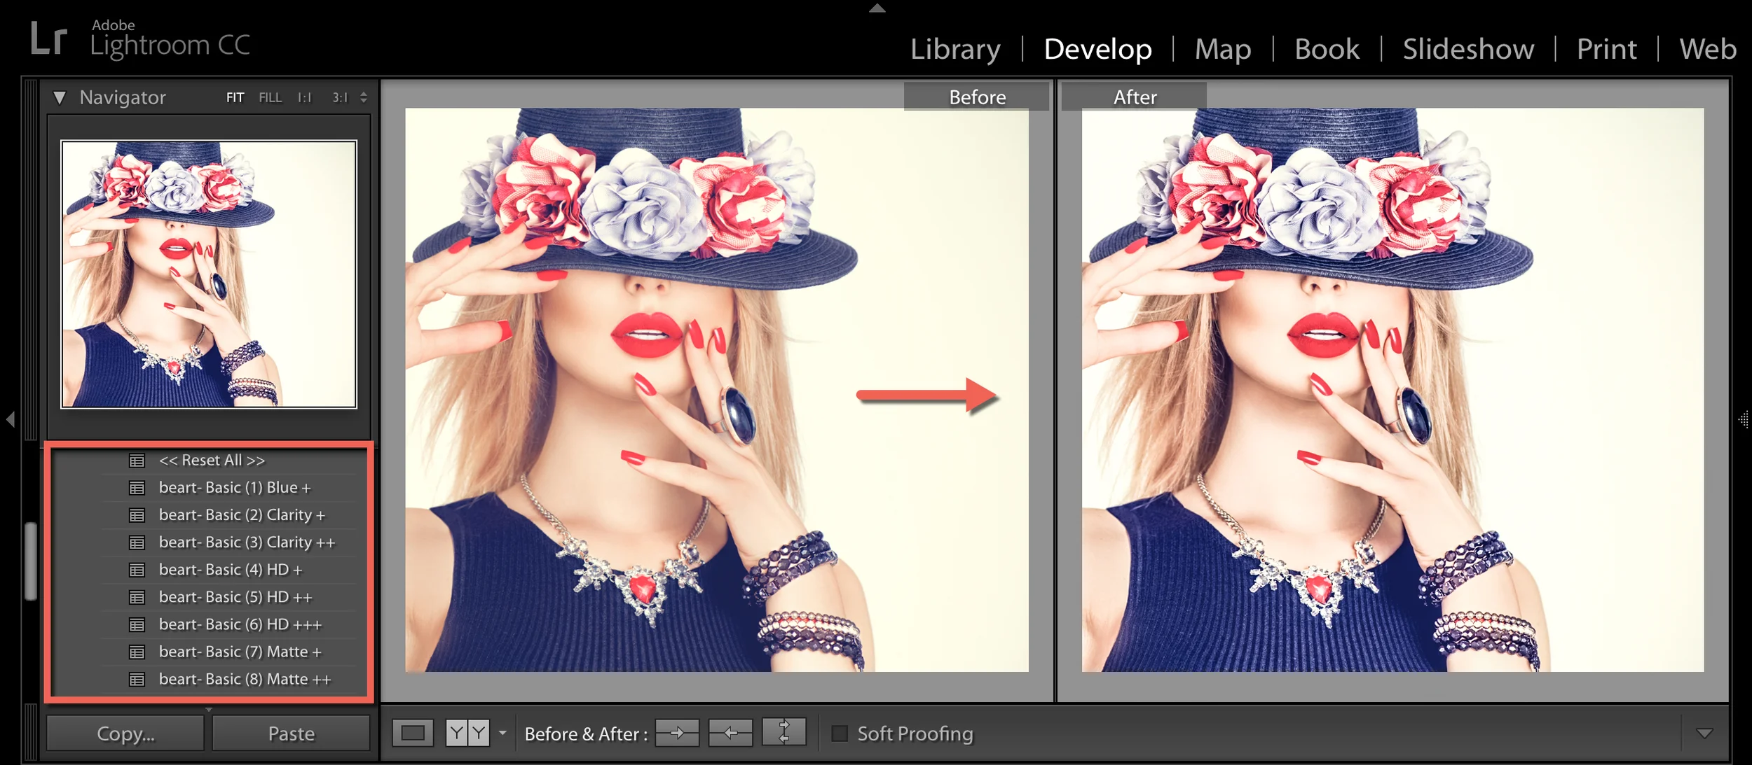
Task: Copy Before settings to After arrow icon
Action: pyautogui.click(x=677, y=733)
